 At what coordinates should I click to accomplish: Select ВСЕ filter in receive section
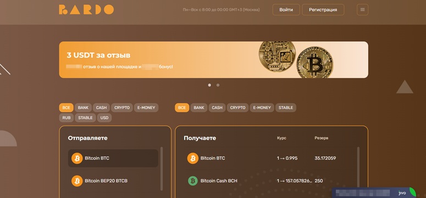tap(182, 108)
